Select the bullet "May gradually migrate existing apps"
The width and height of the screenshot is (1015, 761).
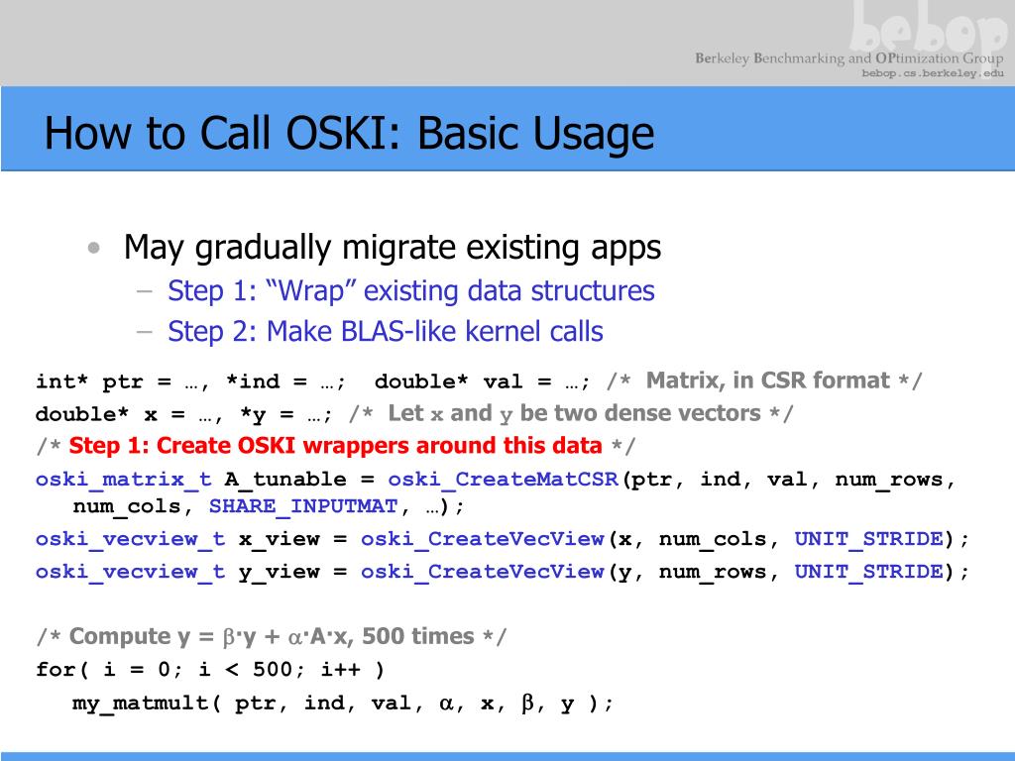[393, 248]
